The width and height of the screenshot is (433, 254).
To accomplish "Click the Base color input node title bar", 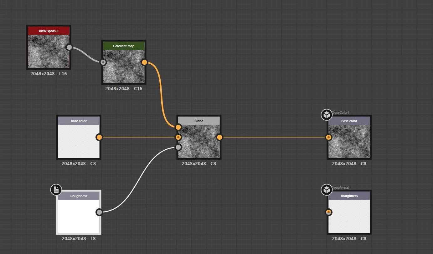I will [x=79, y=121].
